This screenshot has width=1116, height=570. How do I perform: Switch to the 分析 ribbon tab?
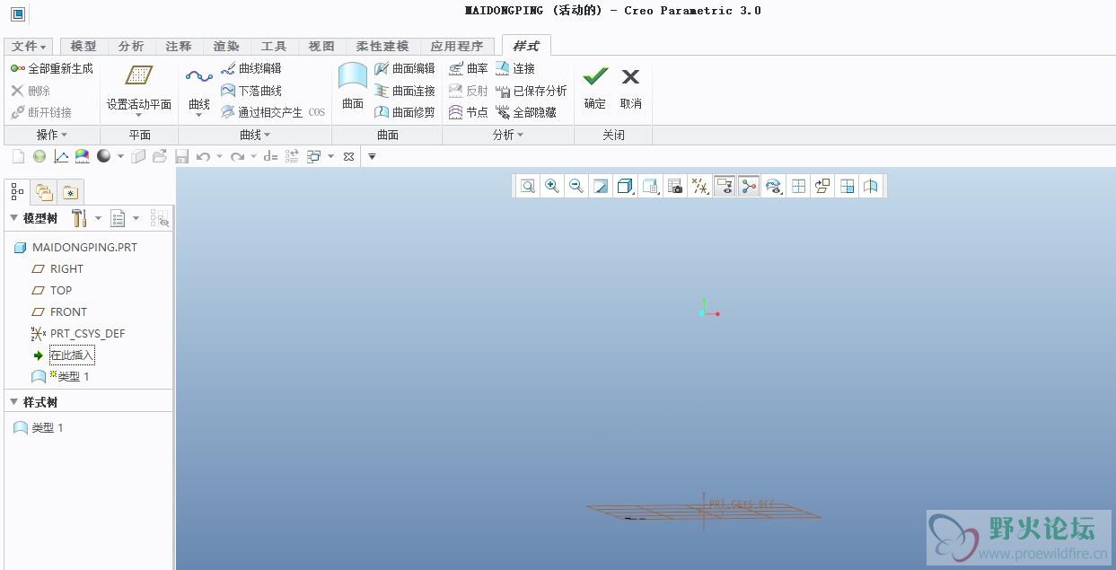(x=131, y=46)
